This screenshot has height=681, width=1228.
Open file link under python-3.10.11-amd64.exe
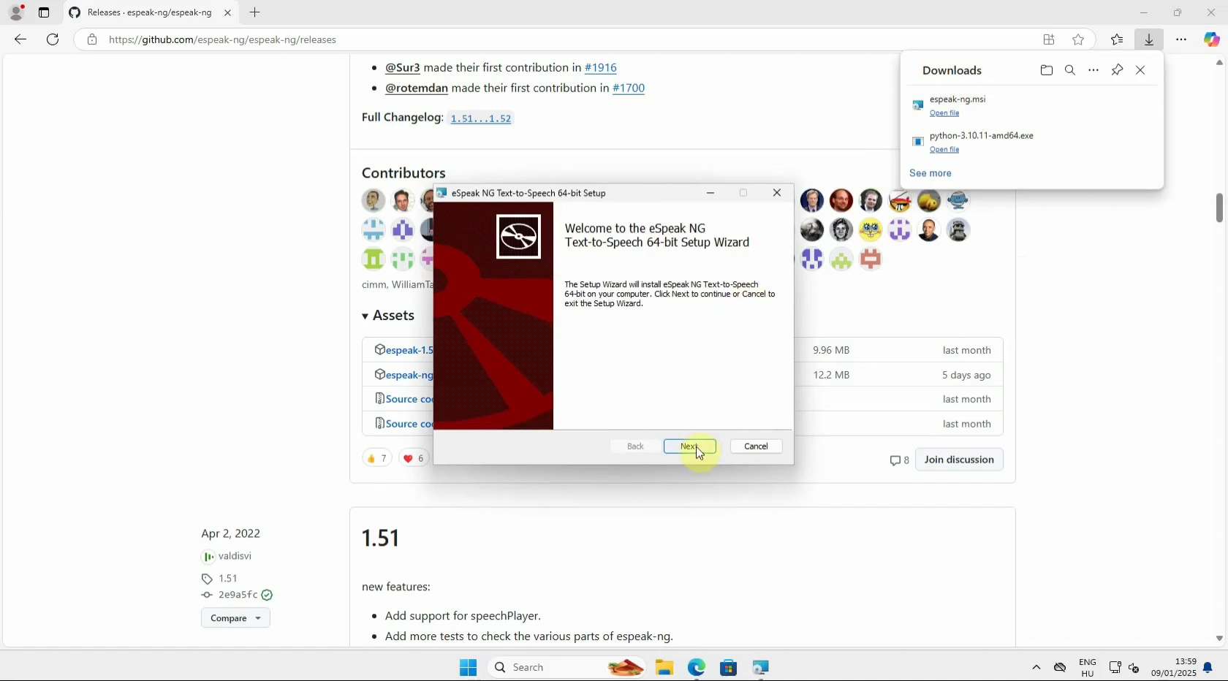tap(944, 150)
